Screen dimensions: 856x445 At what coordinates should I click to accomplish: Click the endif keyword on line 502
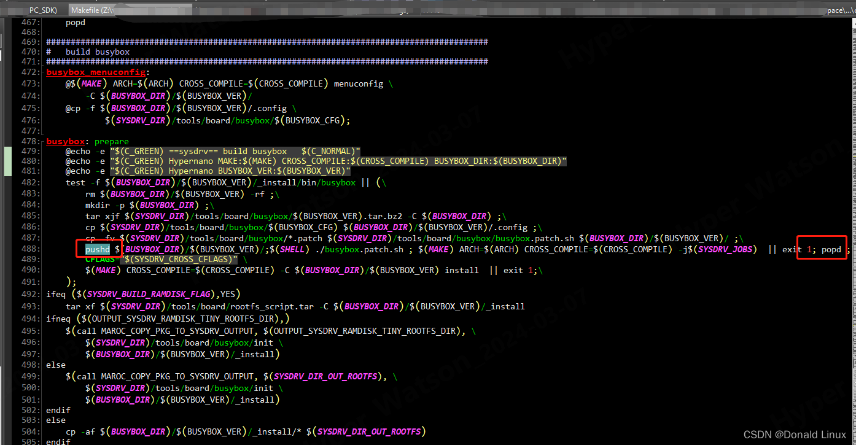[56, 410]
